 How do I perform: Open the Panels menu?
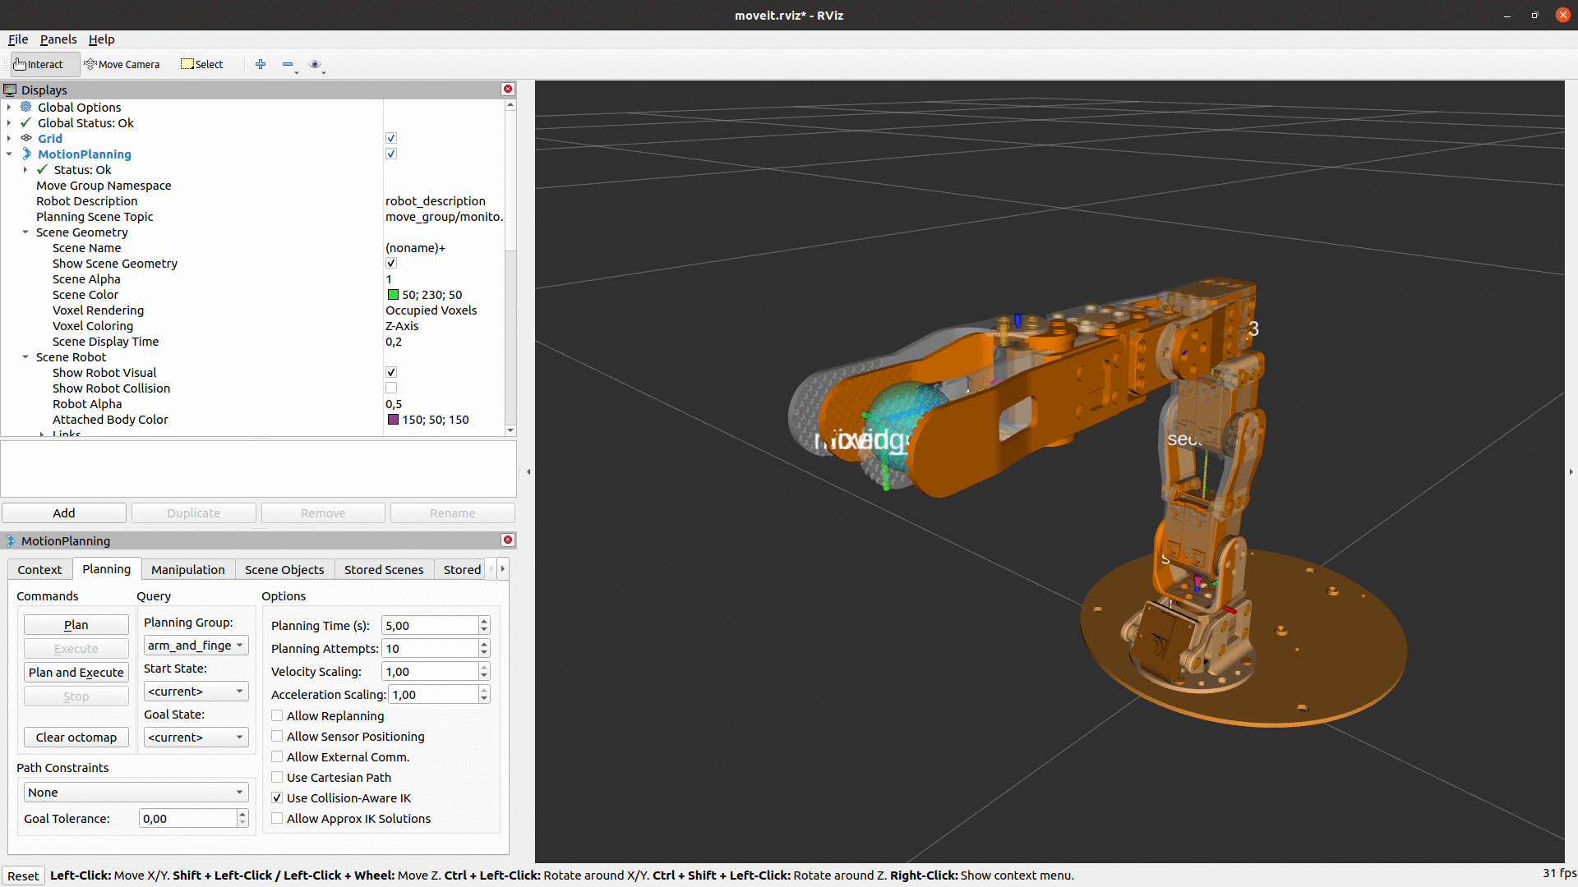coord(58,39)
